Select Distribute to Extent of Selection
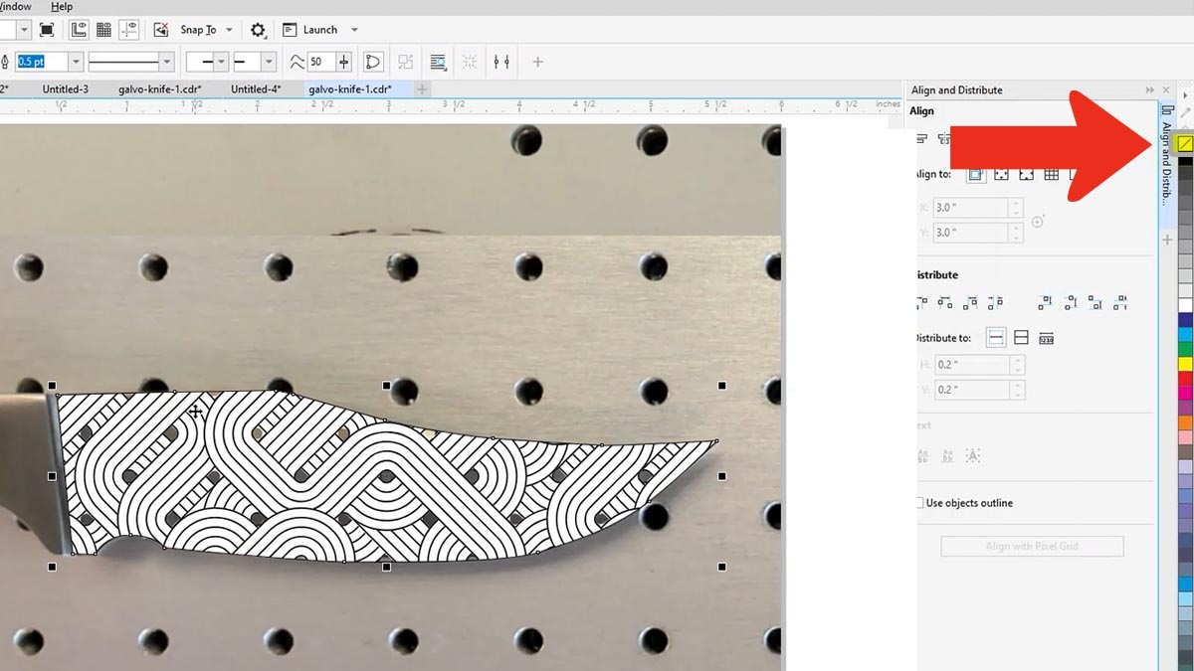Screen dimensions: 1194x671 point(996,338)
